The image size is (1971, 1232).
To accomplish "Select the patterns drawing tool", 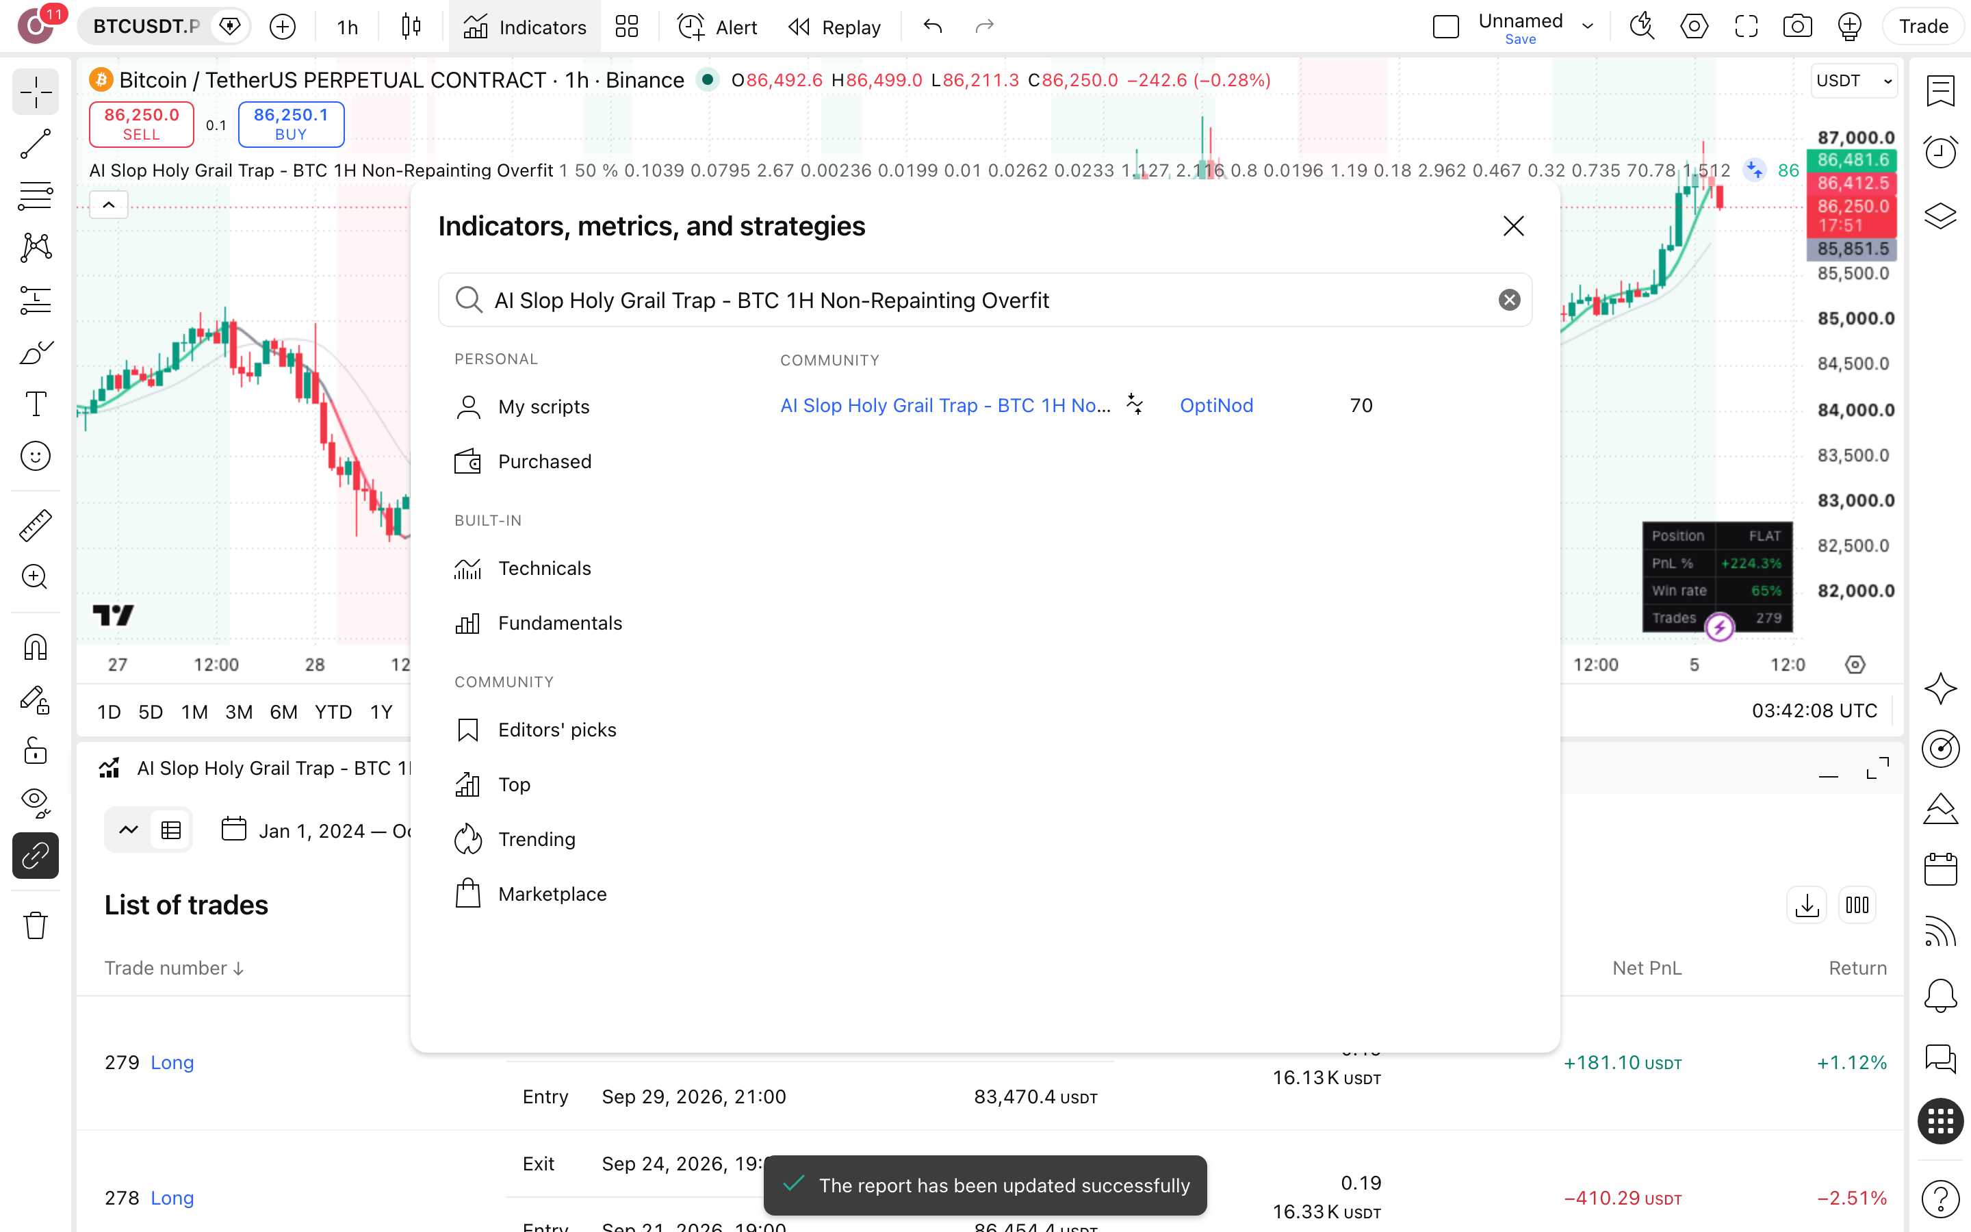I will pyautogui.click(x=35, y=248).
